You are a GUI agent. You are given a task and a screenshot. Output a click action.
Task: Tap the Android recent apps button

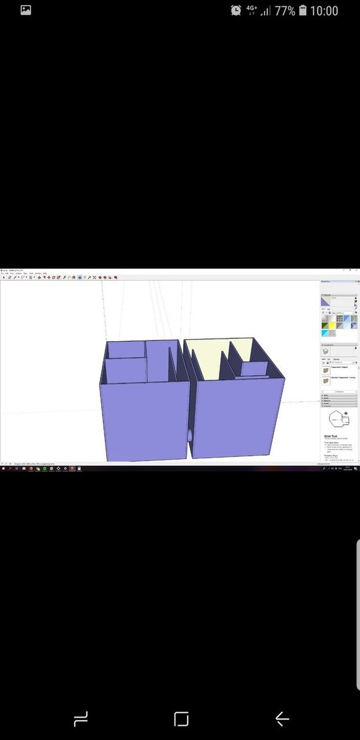(x=80, y=718)
